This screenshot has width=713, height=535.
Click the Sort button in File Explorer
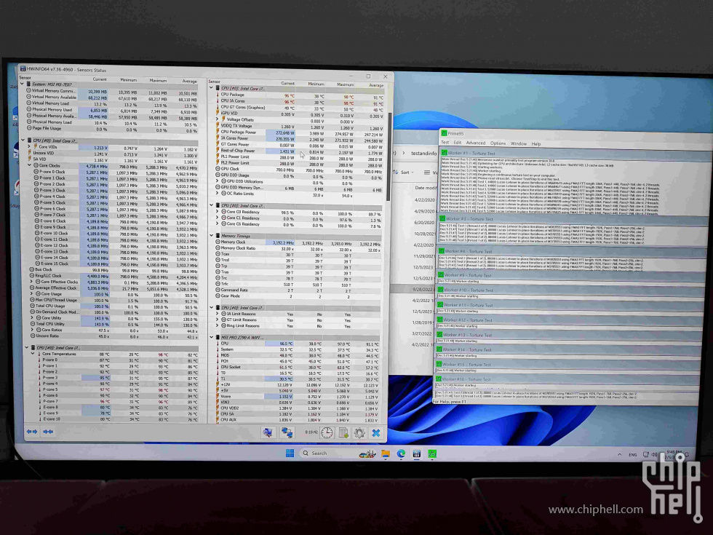[404, 173]
